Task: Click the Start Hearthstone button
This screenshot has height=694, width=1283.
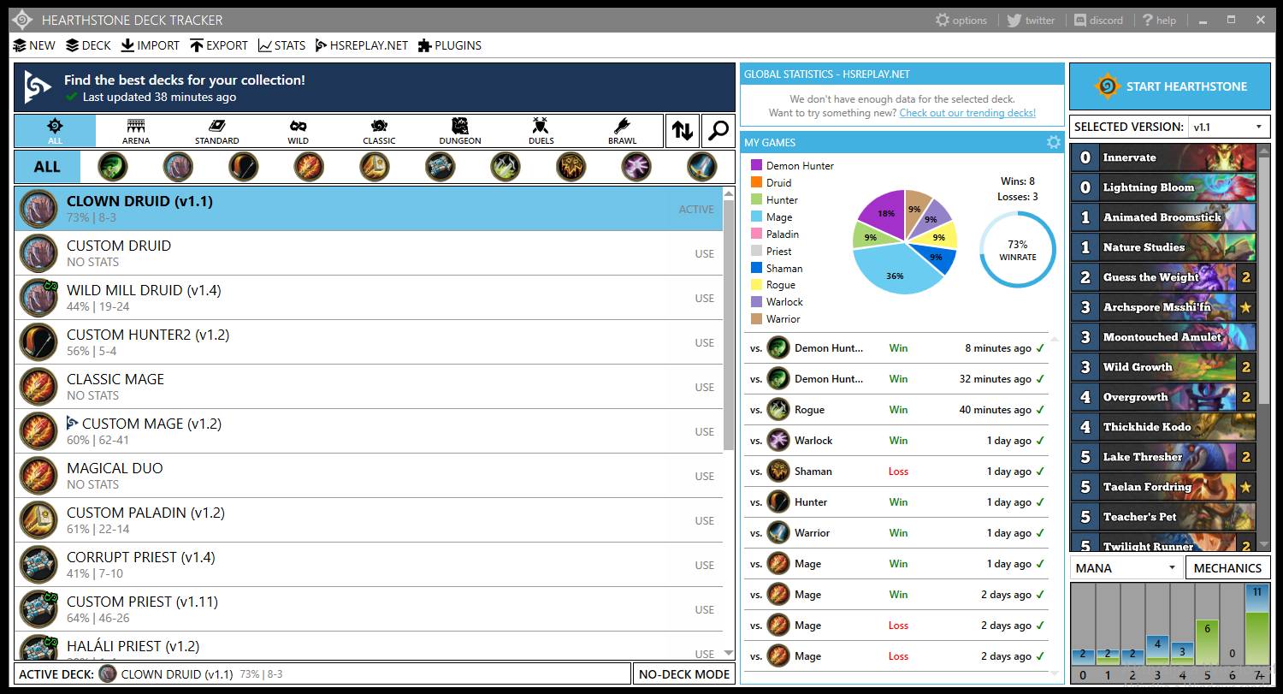Action: point(1169,86)
